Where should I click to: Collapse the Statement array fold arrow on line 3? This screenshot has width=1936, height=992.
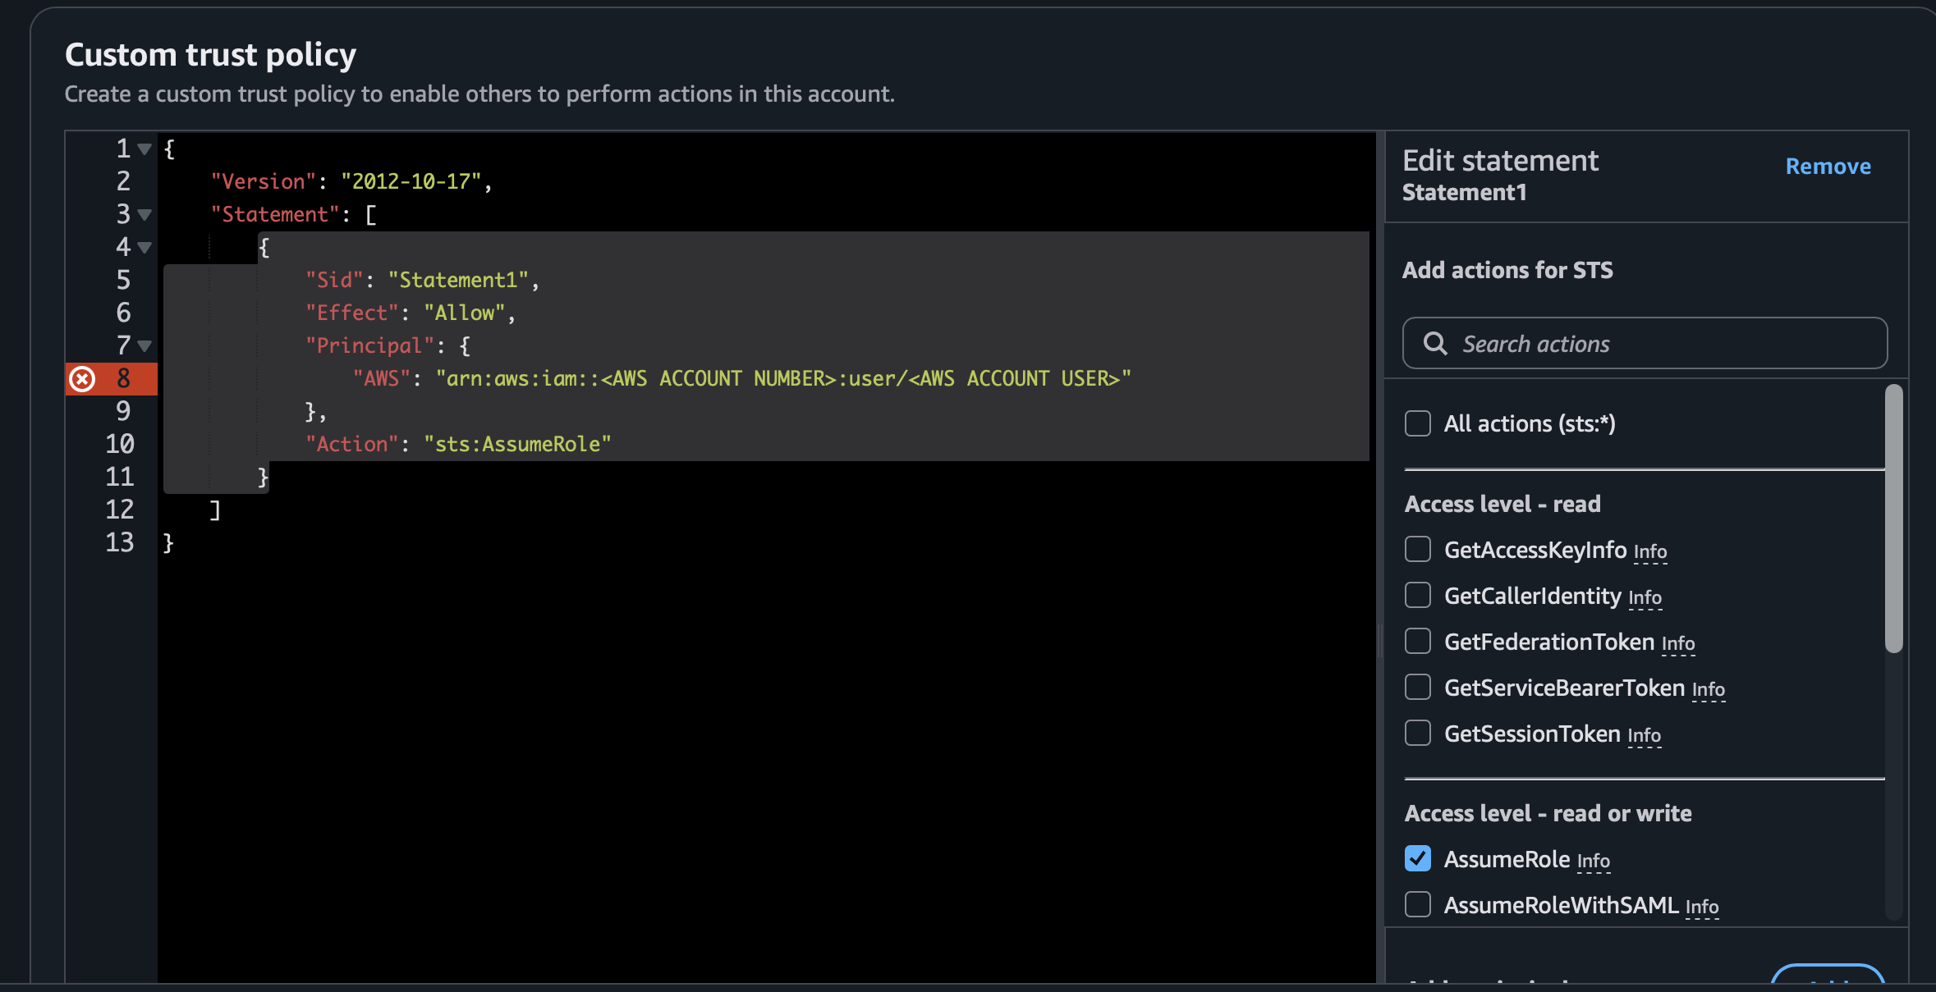(145, 215)
